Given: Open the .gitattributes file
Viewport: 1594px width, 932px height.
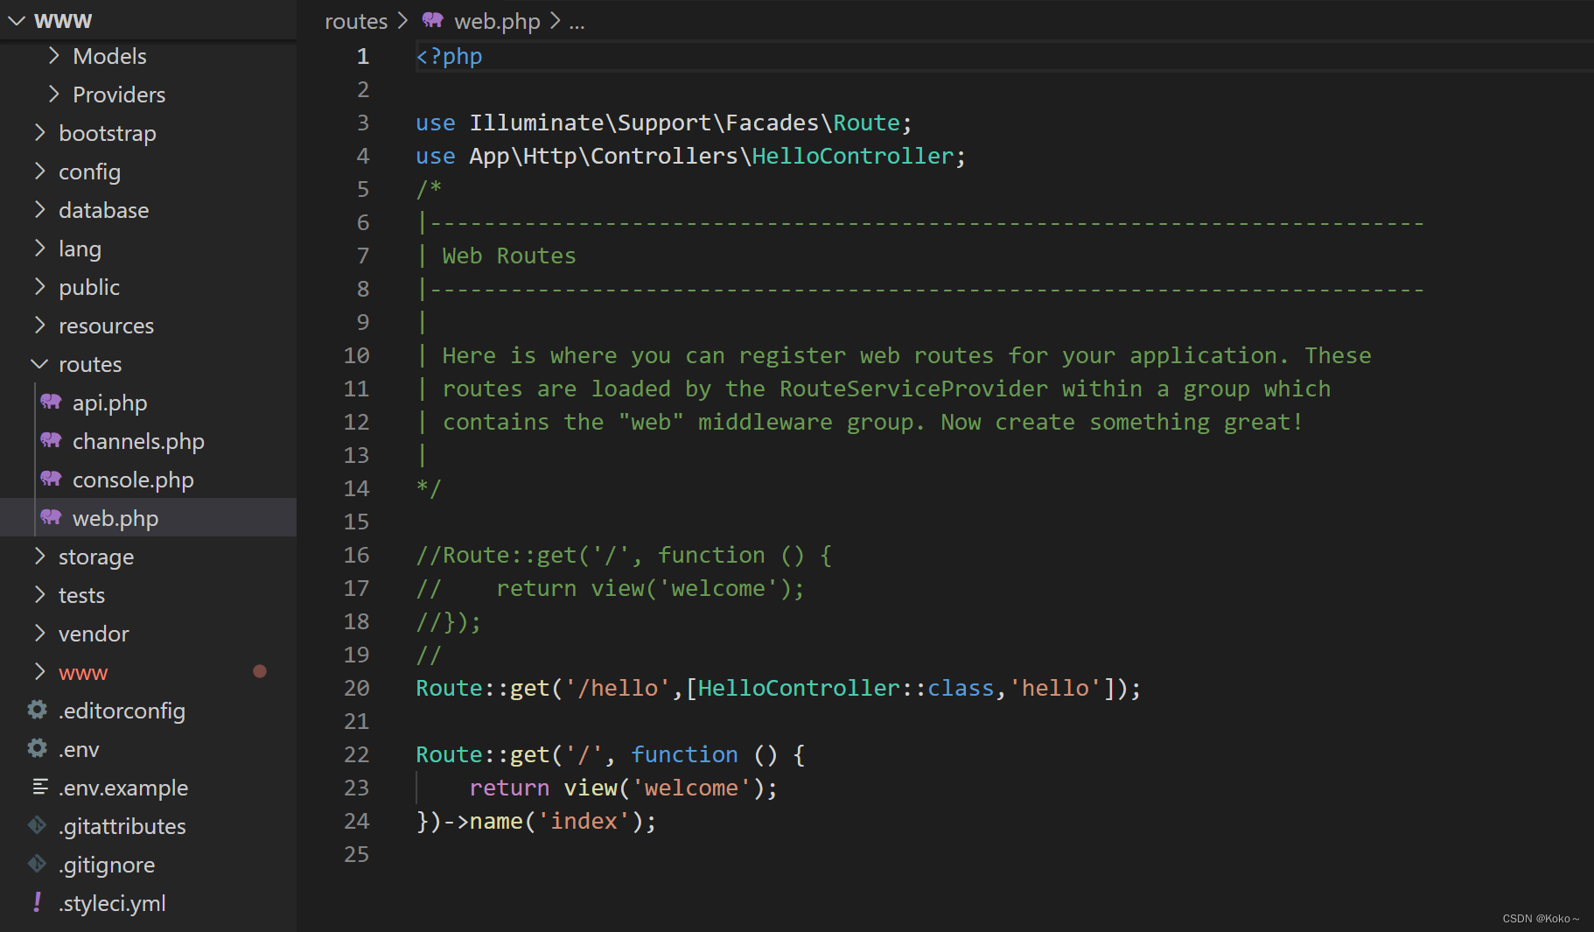Looking at the screenshot, I should point(122,826).
